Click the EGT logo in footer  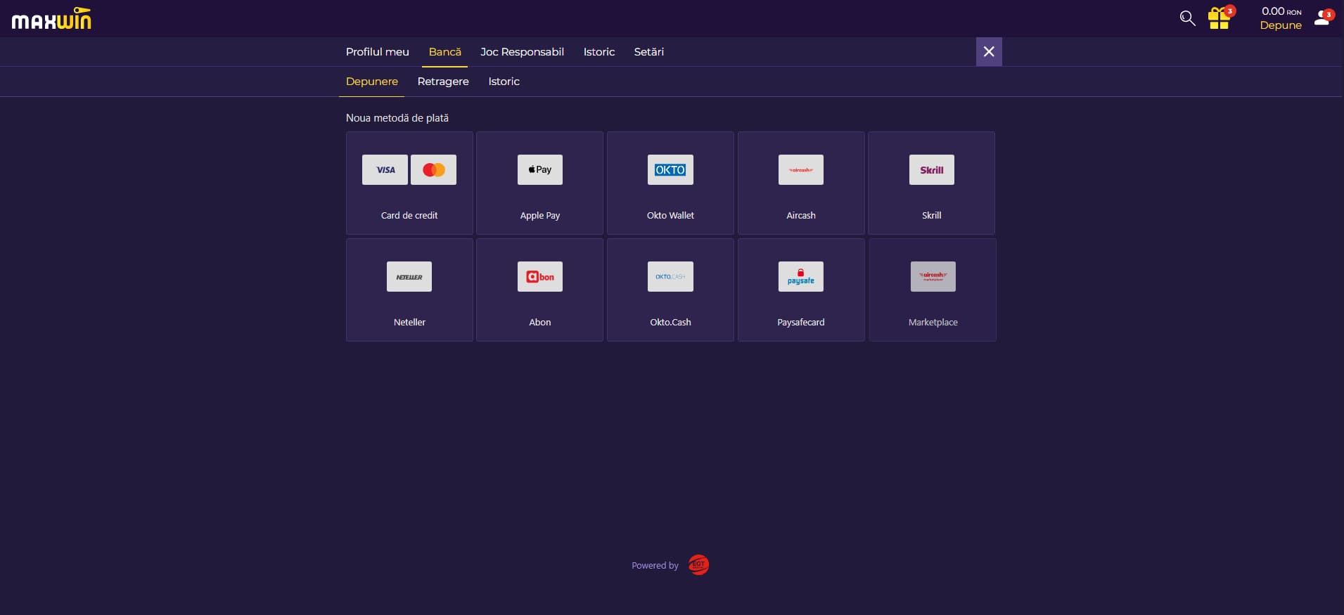point(698,564)
